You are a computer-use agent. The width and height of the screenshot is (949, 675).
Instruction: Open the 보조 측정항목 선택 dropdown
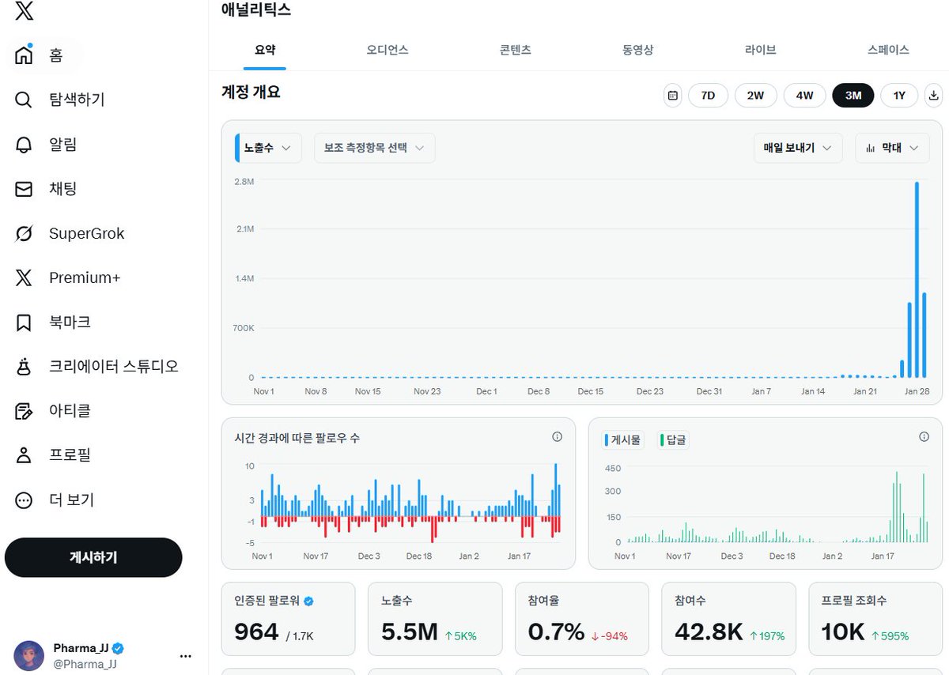coord(375,148)
